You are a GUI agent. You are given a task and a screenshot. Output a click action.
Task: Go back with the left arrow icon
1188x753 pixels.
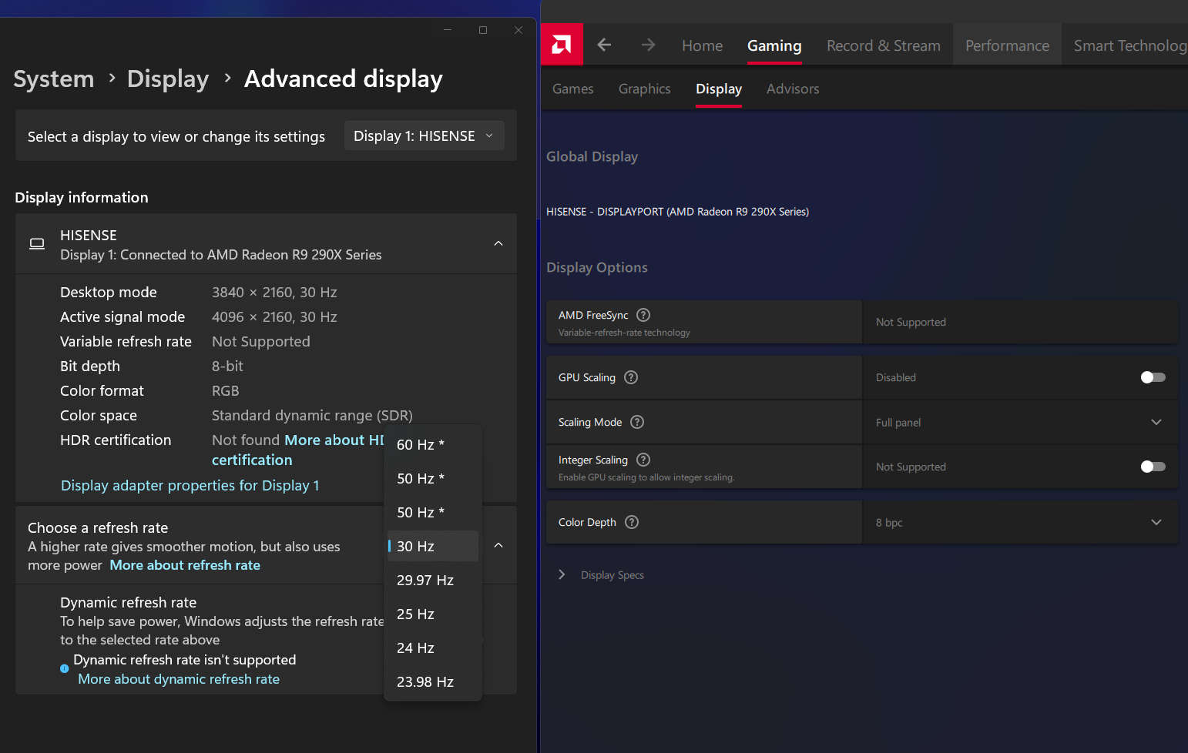tap(604, 45)
